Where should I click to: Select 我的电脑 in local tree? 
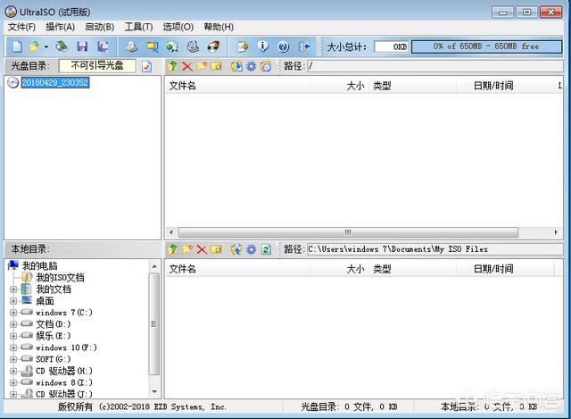[x=39, y=266]
